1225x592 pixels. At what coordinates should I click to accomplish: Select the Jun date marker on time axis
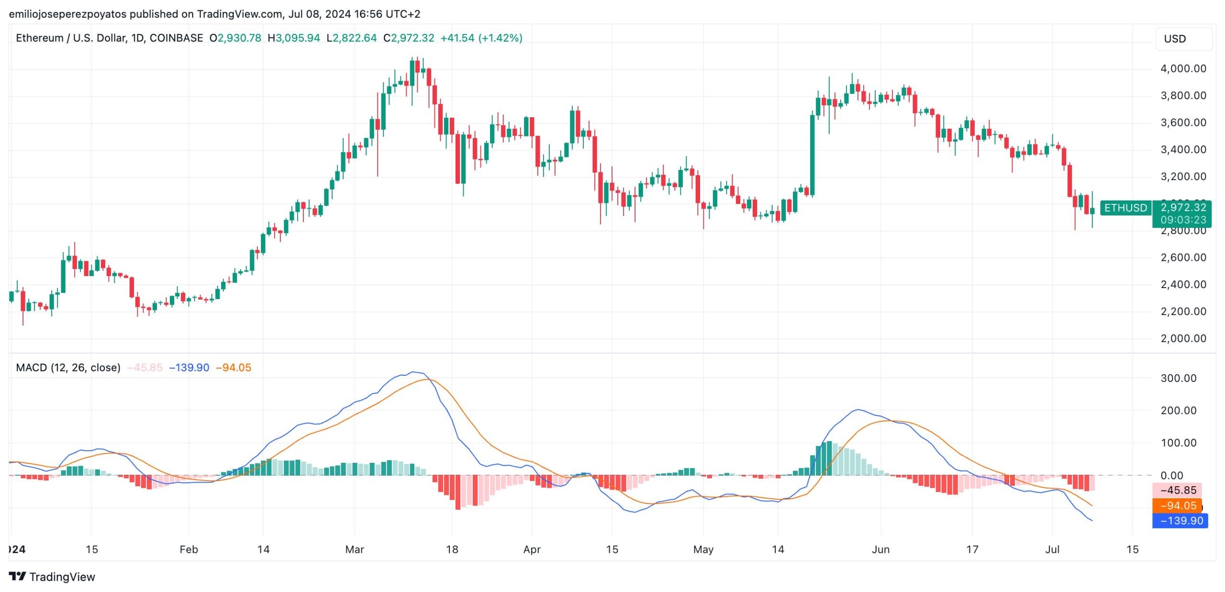pos(880,549)
